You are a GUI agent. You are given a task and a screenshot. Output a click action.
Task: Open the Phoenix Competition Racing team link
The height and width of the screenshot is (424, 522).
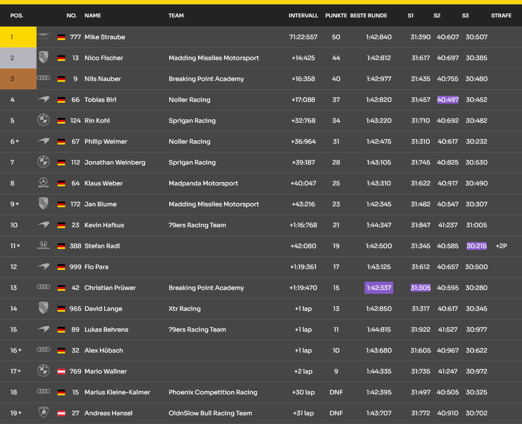click(213, 392)
